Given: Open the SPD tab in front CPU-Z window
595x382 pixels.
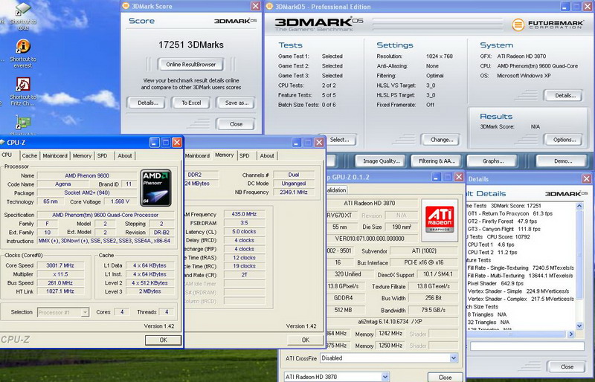Looking at the screenshot, I should pos(102,155).
